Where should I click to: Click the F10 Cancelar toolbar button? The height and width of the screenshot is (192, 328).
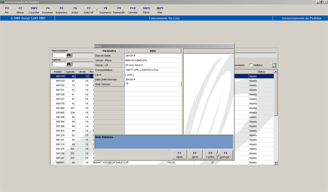click(x=133, y=10)
